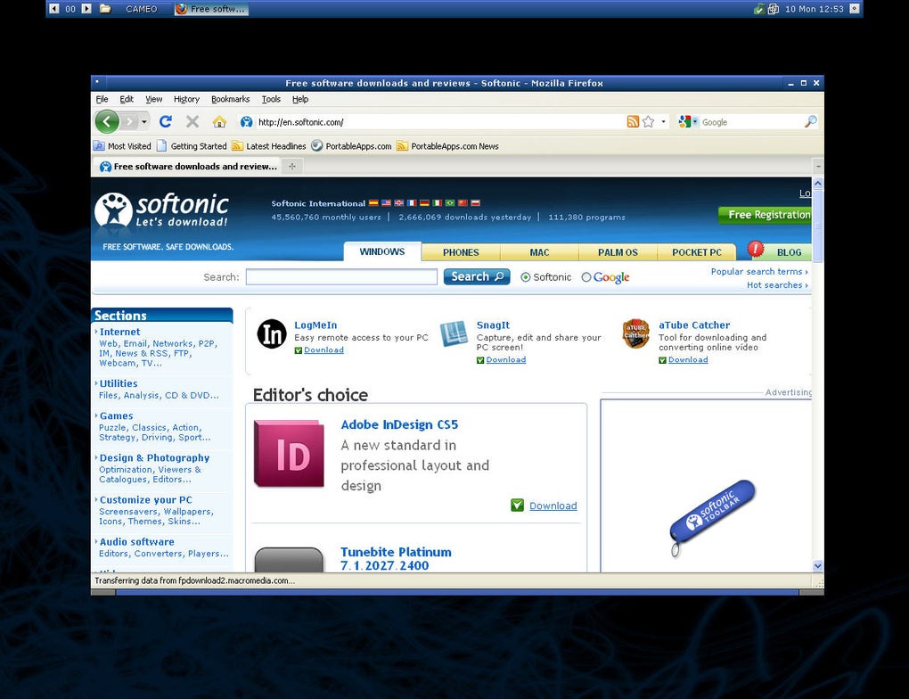
Task: Focus the URL address bar
Action: coord(439,122)
